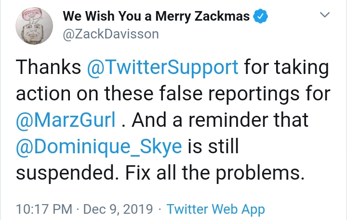Open Zack Davisson's profile avatar picture
Screen dimensions: 347x220
[34, 26]
